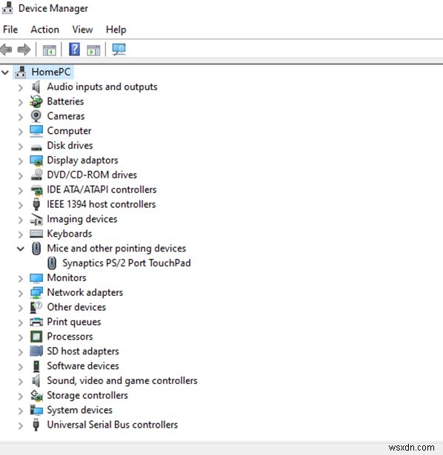Select the Software devices label
443x455 pixels.
83,365
